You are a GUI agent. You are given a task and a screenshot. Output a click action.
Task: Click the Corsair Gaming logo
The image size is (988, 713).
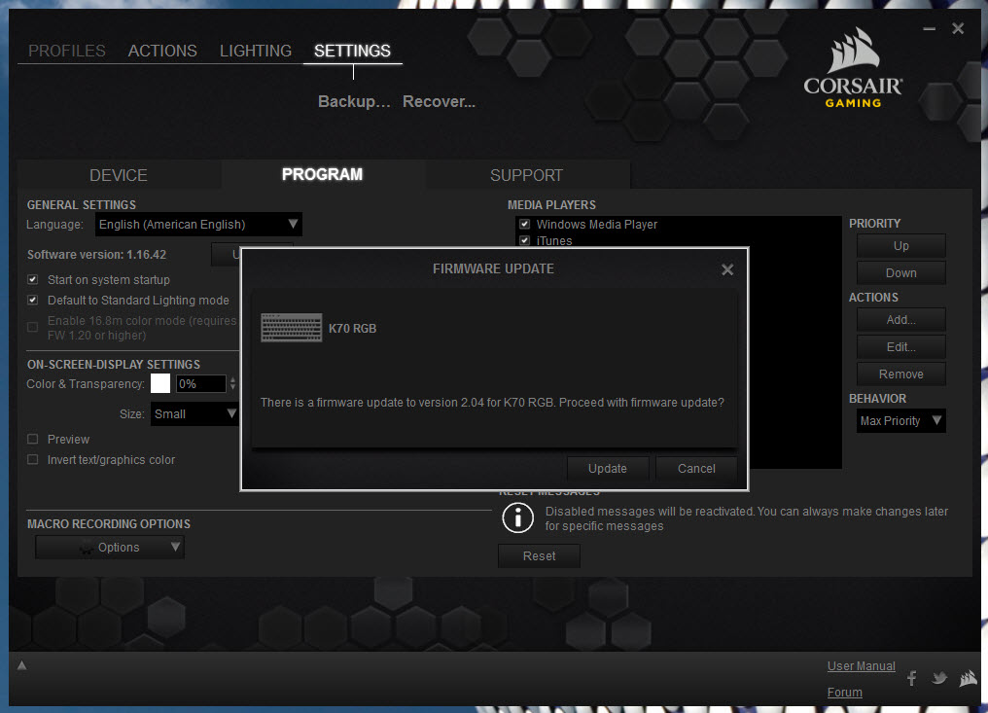click(853, 69)
